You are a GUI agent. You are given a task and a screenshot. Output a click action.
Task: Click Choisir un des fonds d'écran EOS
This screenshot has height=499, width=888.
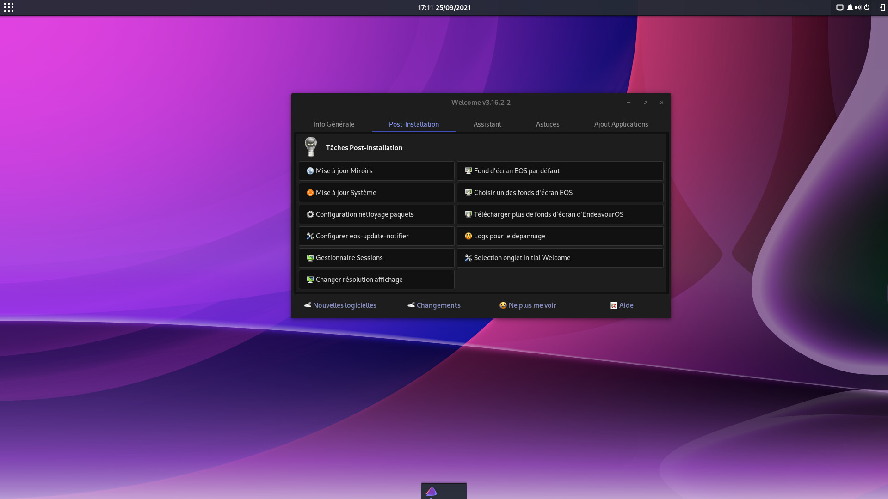click(x=560, y=193)
